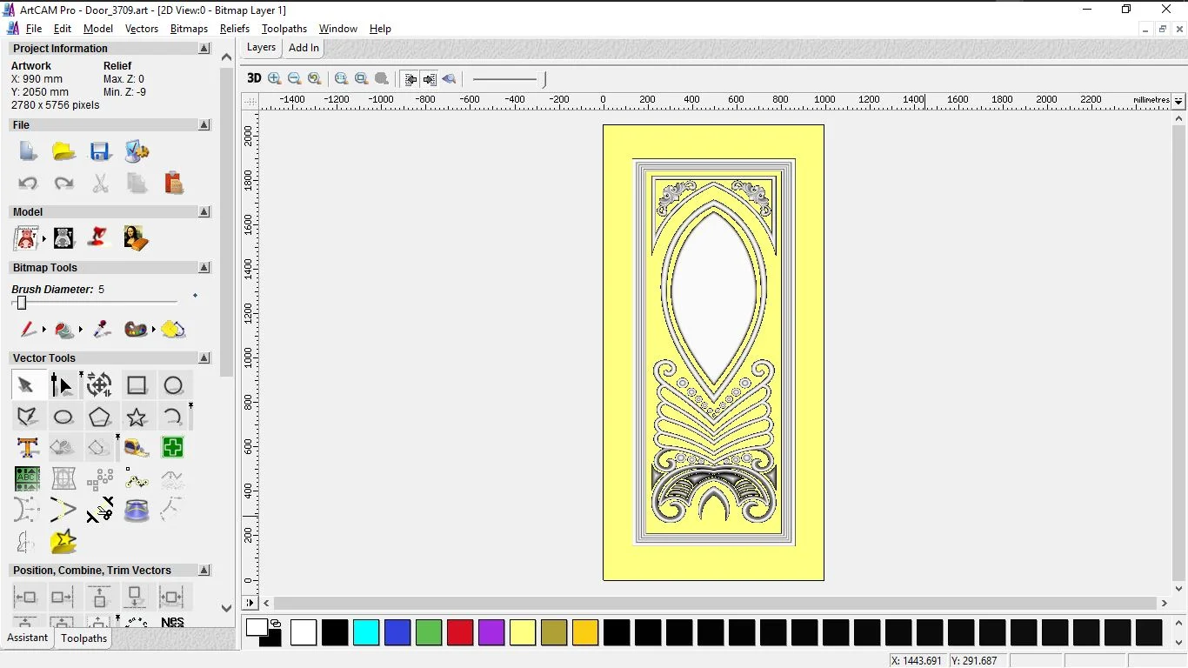The image size is (1188, 668).
Task: Pick the Measure tape tool icon
Action: click(137, 448)
